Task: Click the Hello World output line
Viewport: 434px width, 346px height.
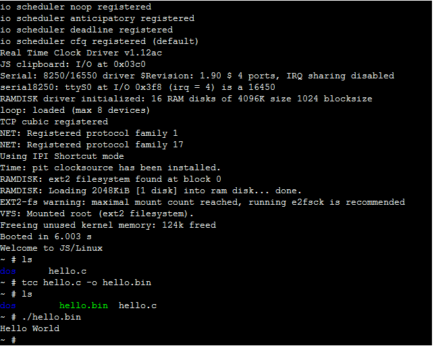Action: coord(30,328)
